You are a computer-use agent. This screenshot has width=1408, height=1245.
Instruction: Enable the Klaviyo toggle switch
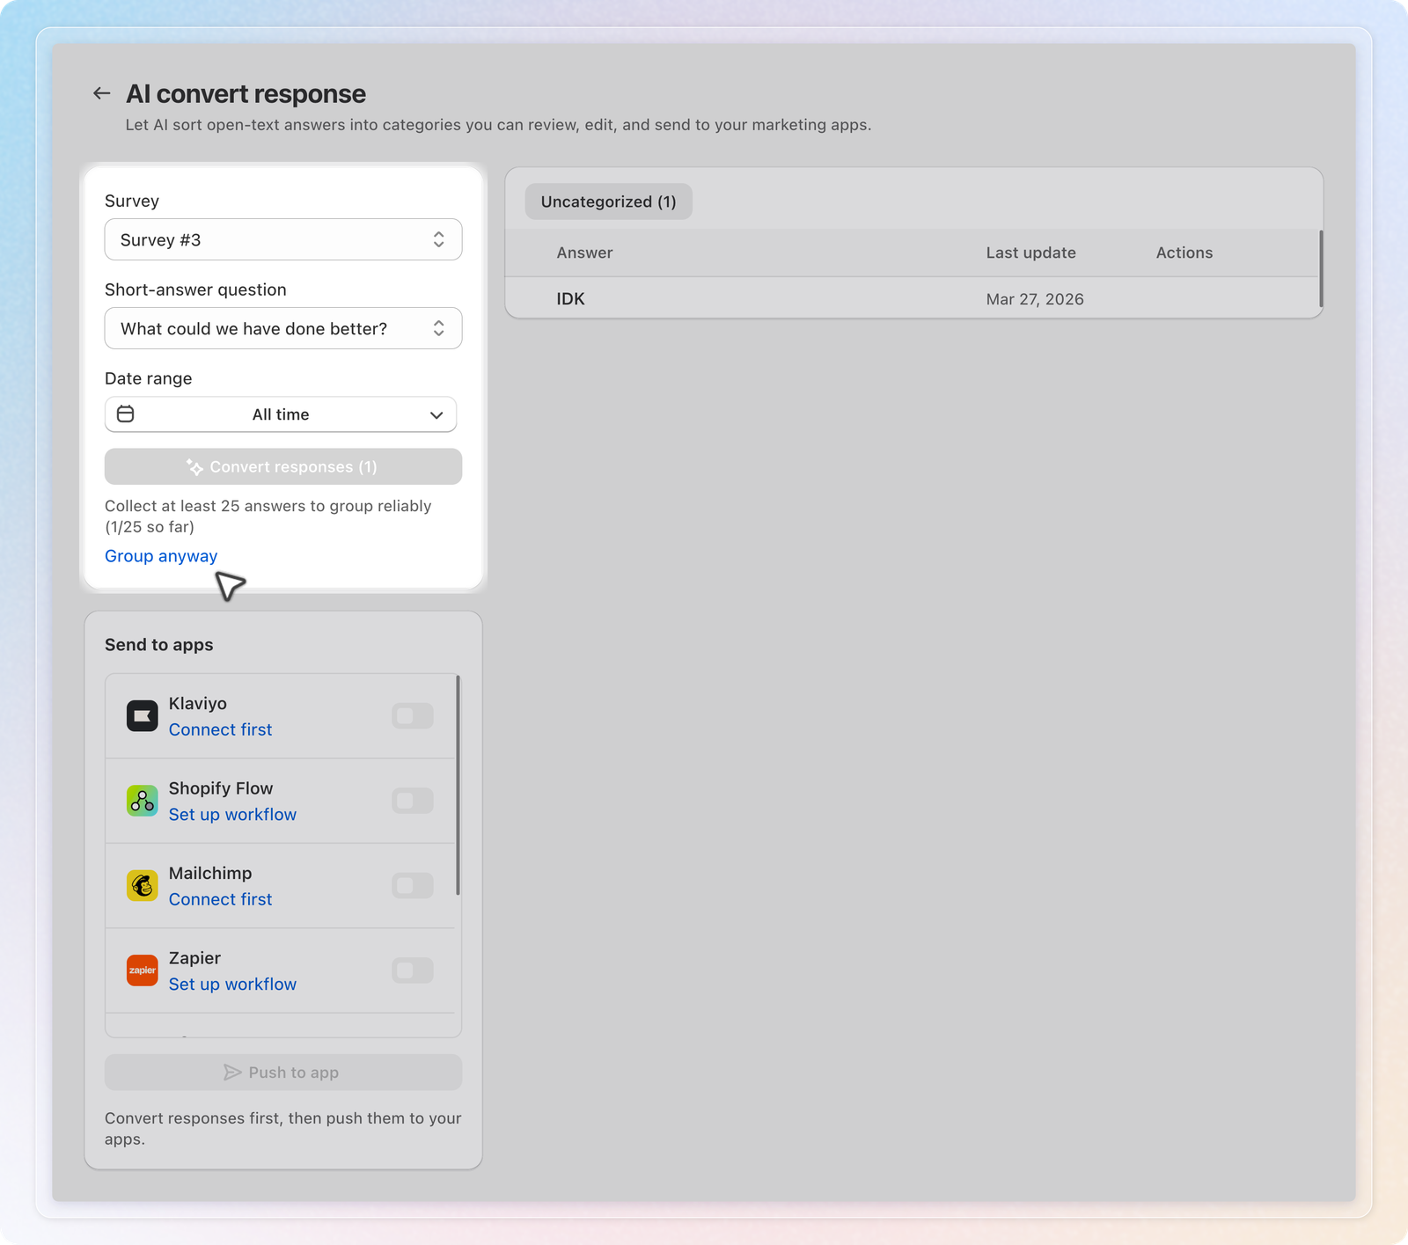pos(413,716)
